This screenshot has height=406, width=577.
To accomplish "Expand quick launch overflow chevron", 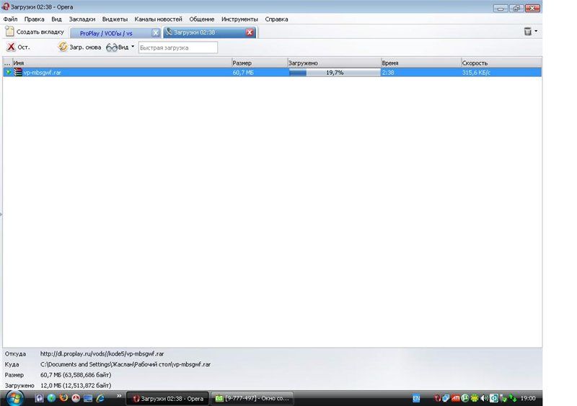I will click(119, 396).
